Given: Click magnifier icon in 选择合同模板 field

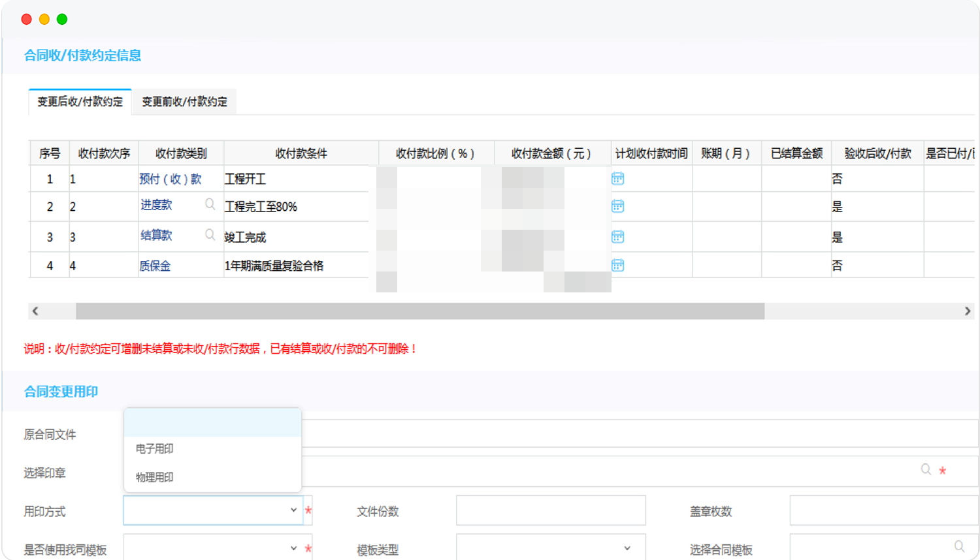Looking at the screenshot, I should pyautogui.click(x=959, y=547).
